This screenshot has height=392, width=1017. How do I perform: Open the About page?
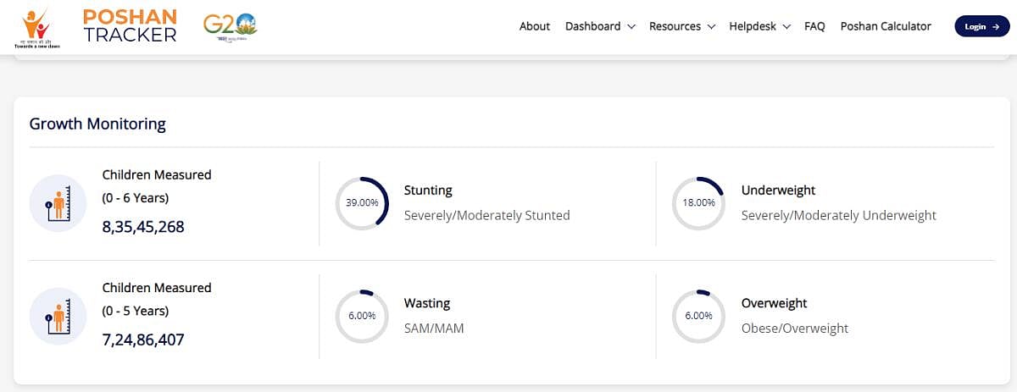(x=535, y=26)
